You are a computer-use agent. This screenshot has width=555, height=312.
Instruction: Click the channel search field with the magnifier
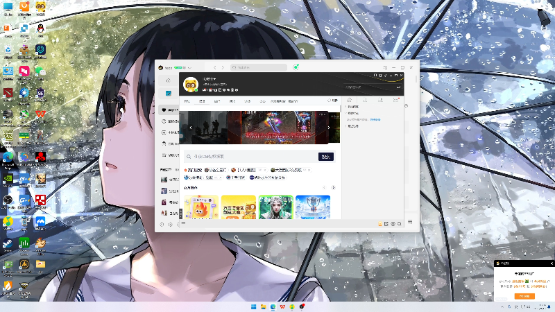click(x=251, y=157)
